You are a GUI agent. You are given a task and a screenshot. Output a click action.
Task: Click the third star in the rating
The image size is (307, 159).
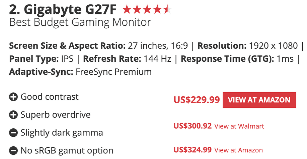coord(147,10)
